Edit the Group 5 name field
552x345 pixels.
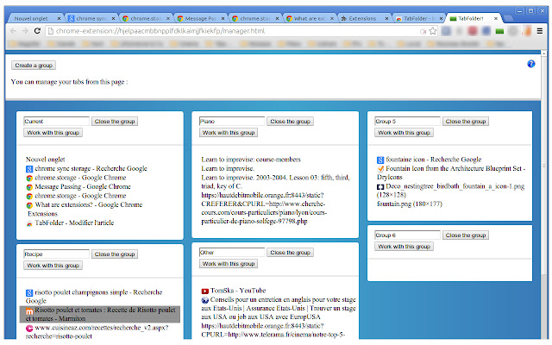coord(407,121)
